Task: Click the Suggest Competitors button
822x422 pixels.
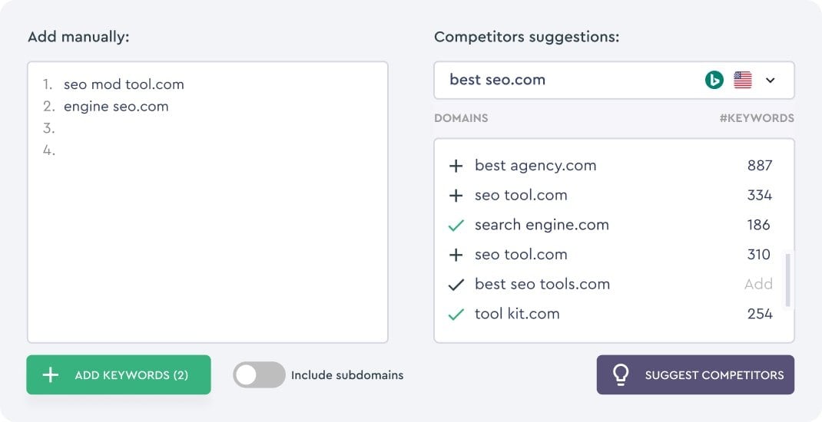Action: pos(695,375)
